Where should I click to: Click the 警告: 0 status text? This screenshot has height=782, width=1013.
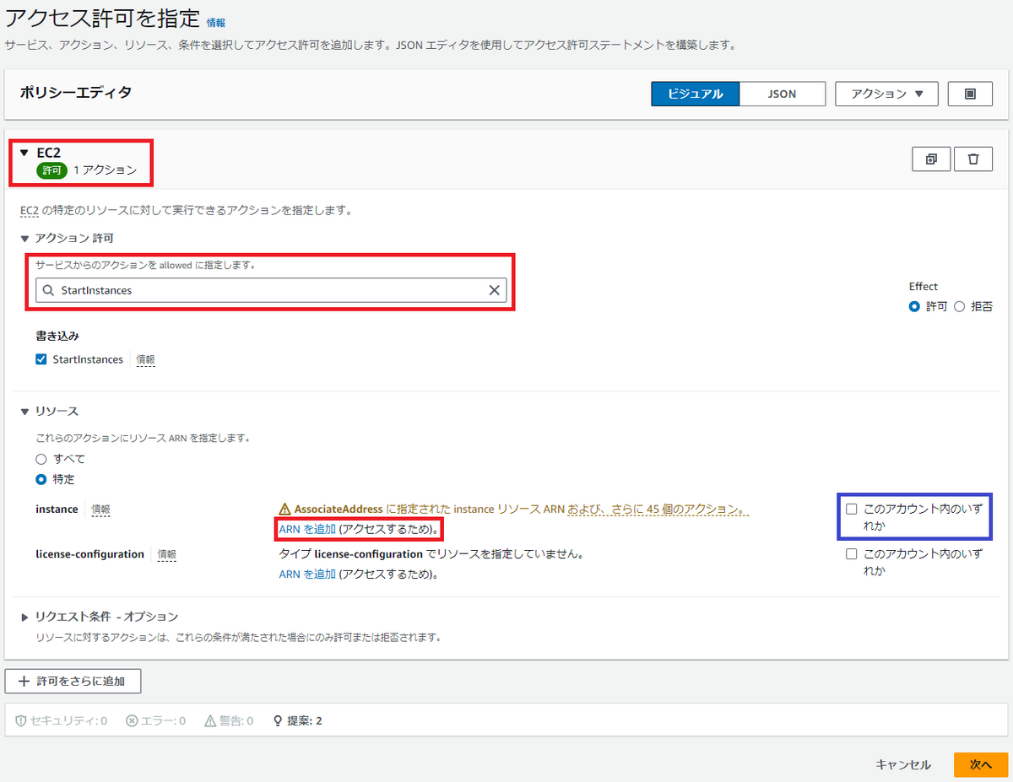pos(237,720)
